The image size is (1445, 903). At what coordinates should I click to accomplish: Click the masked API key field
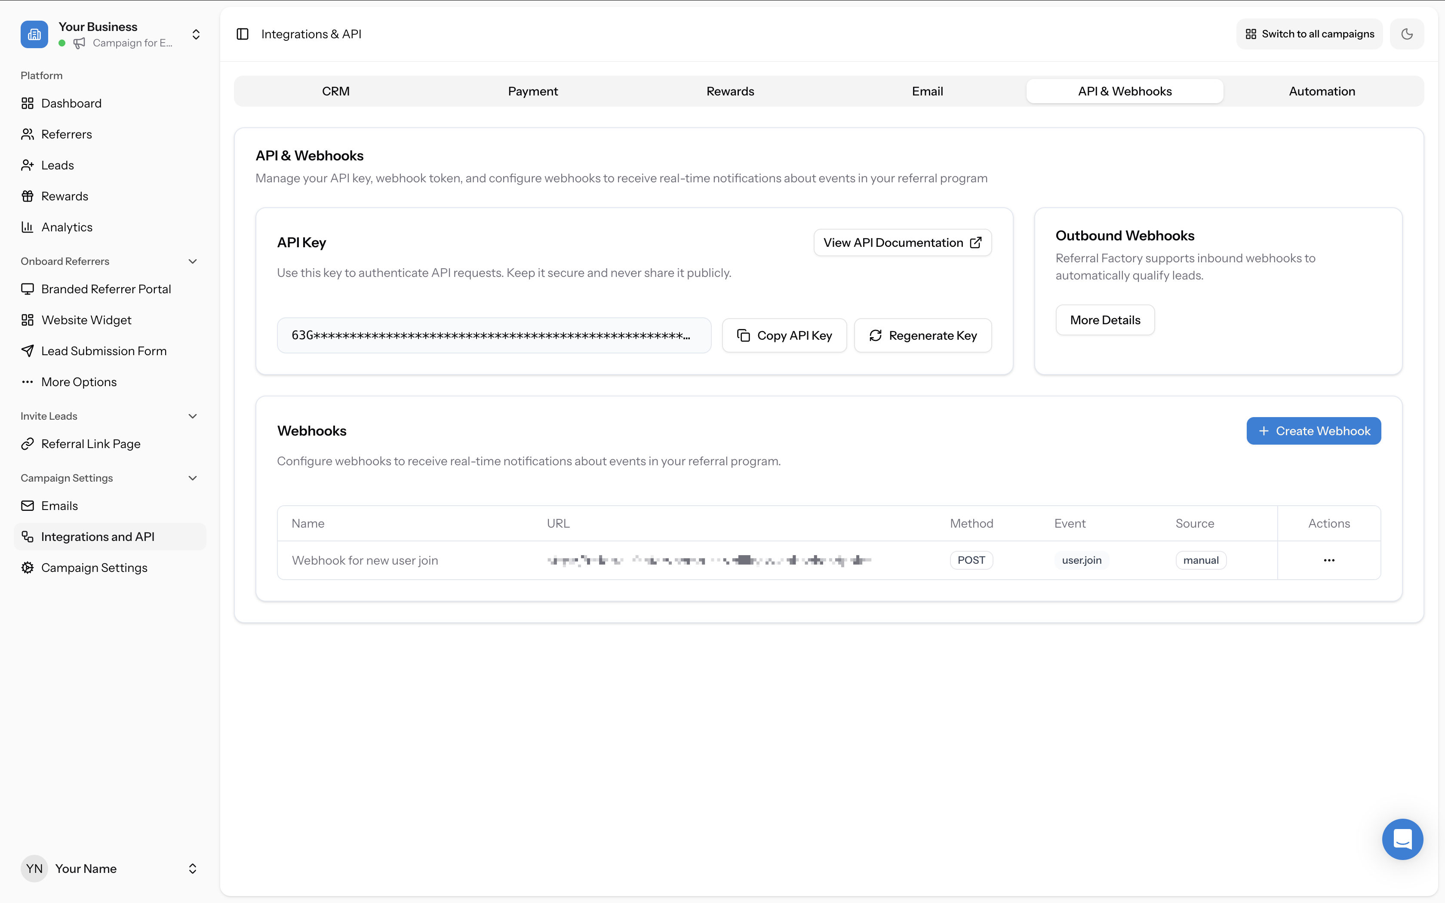click(x=494, y=335)
